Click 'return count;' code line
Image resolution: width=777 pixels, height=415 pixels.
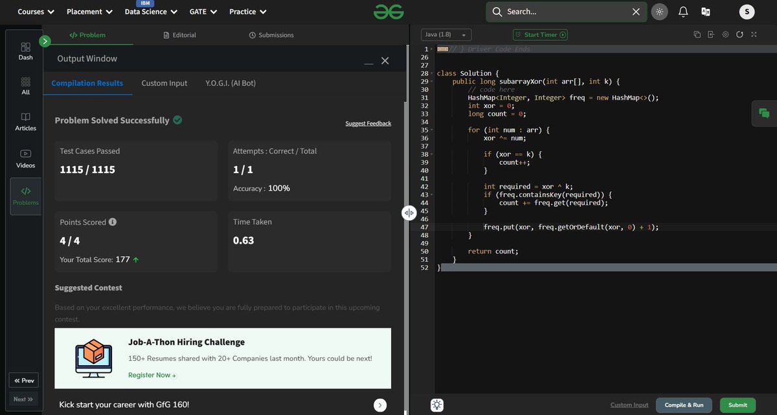coord(493,251)
